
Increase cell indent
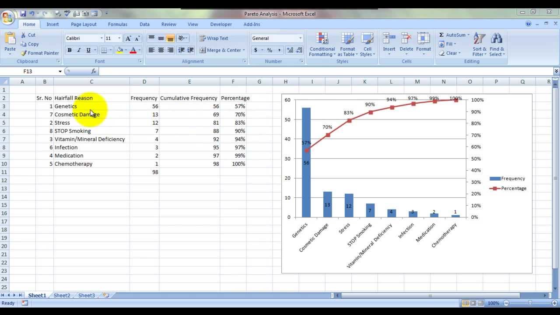[x=190, y=50]
